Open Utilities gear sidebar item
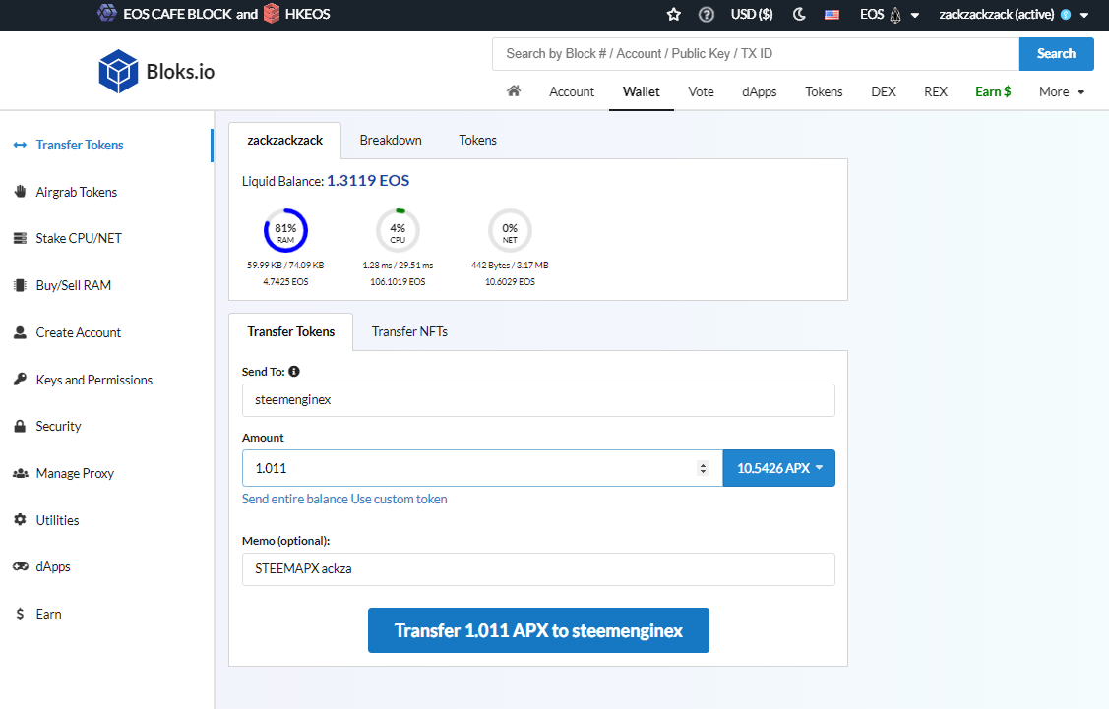The image size is (1109, 709). click(57, 520)
